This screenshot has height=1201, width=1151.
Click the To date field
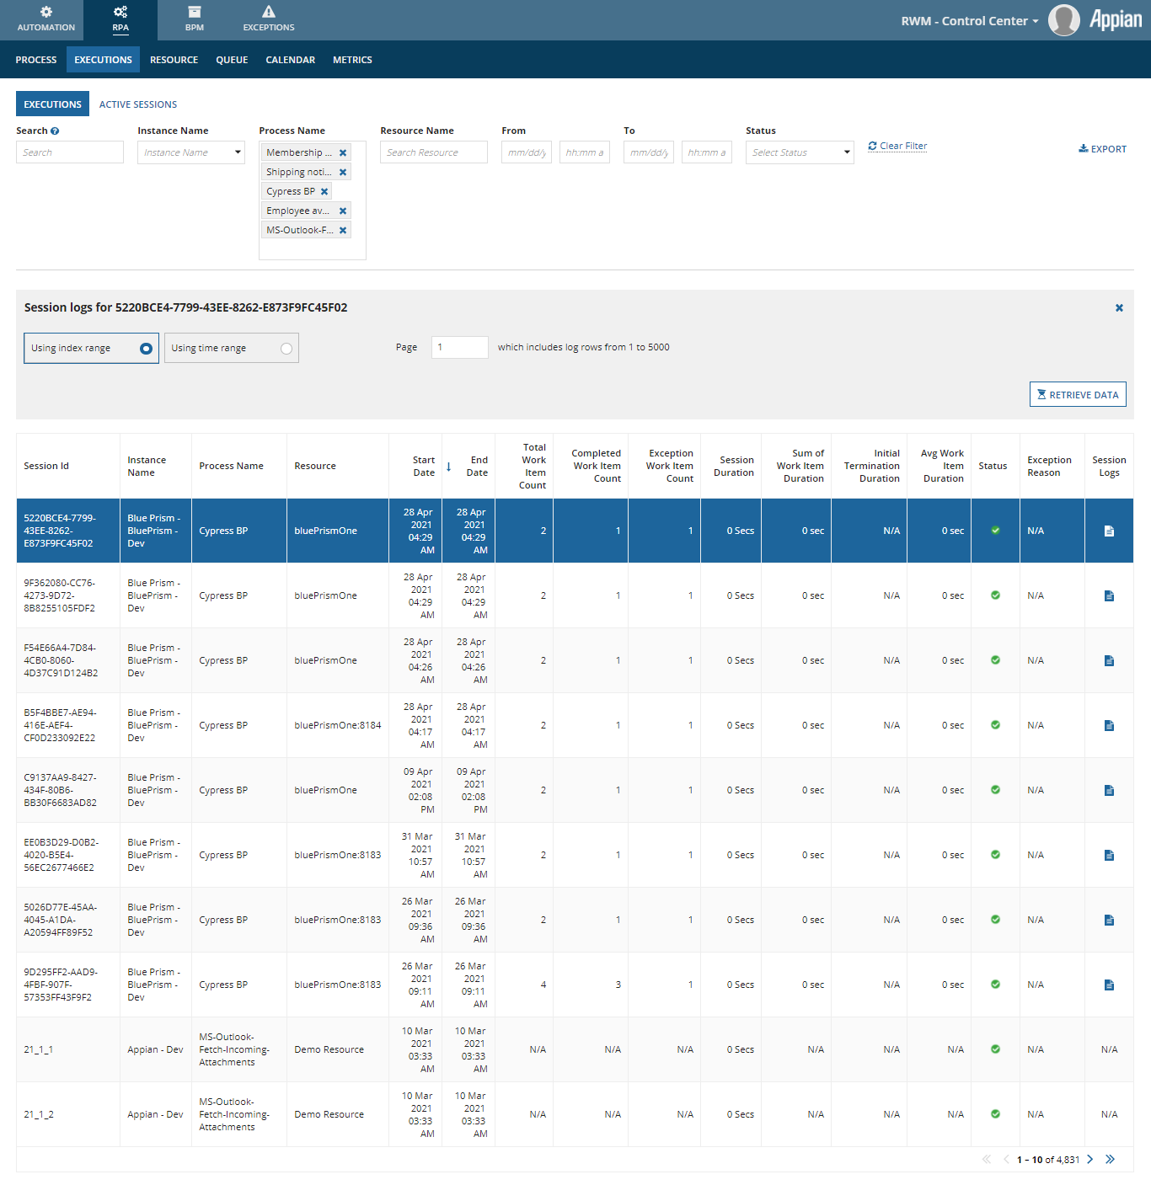point(649,152)
